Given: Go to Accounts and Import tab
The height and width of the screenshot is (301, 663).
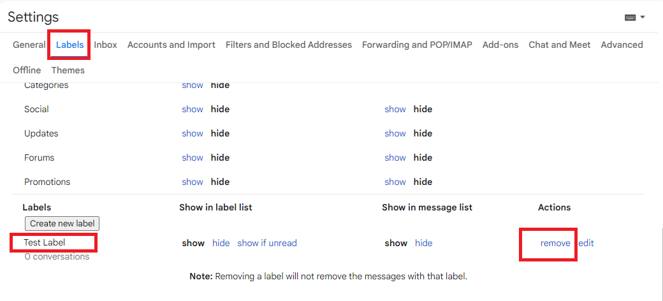Looking at the screenshot, I should (x=171, y=45).
